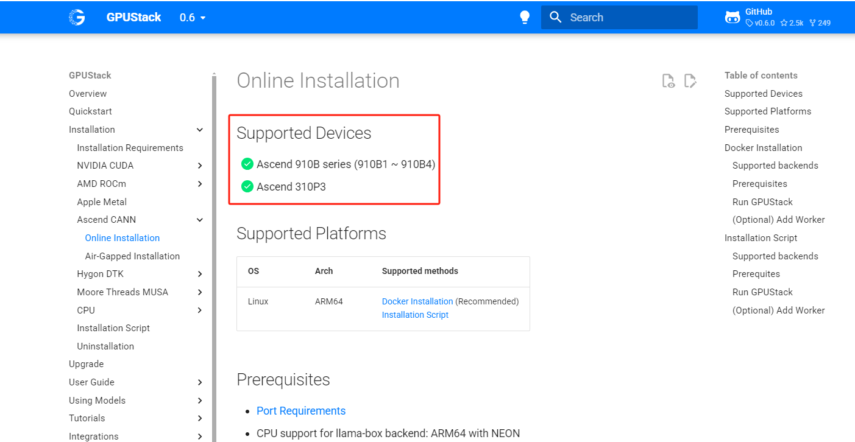Click the GPUStack logo icon
Viewport: 855px width, 442px height.
[77, 17]
